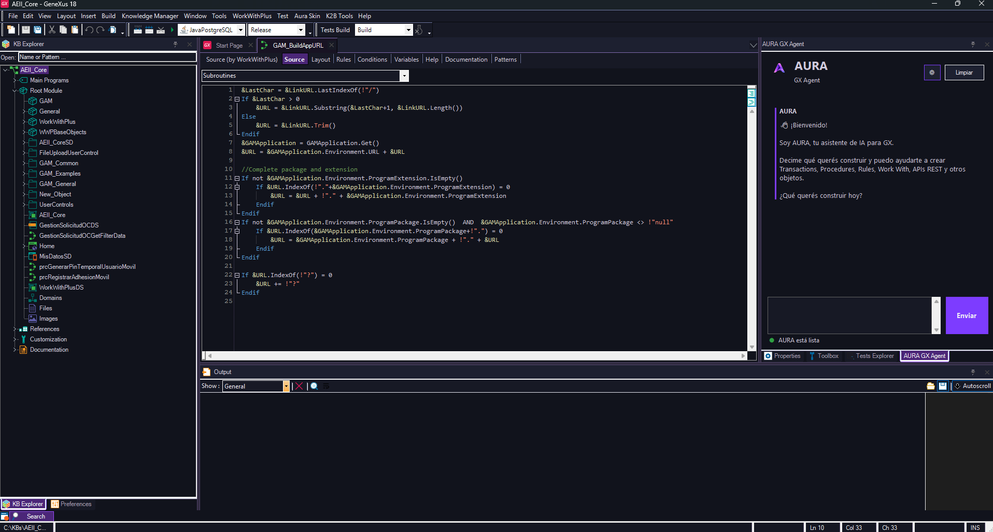The height and width of the screenshot is (532, 993).
Task: Open the K2B Tools menu
Action: click(339, 16)
